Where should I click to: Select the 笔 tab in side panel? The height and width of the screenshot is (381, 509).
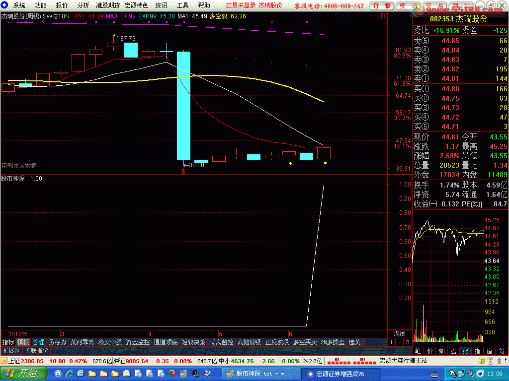click(x=418, y=351)
